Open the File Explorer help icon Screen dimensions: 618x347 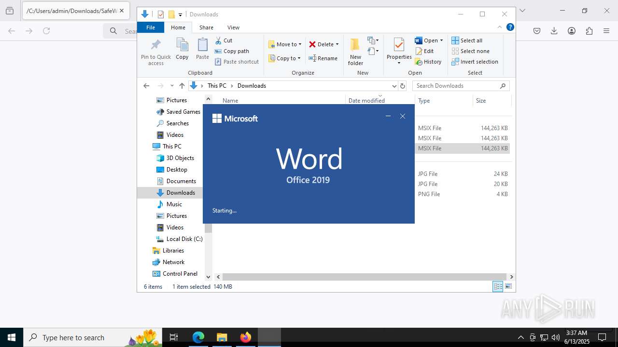[x=510, y=27]
